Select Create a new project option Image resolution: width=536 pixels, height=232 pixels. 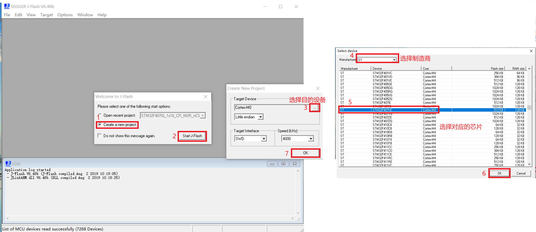tap(118, 125)
